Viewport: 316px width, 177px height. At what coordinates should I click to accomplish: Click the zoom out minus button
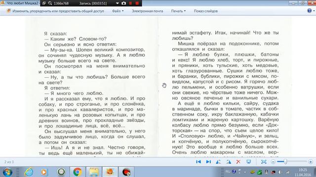273,162
